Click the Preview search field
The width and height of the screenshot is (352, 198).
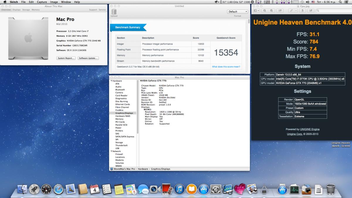click(334, 11)
